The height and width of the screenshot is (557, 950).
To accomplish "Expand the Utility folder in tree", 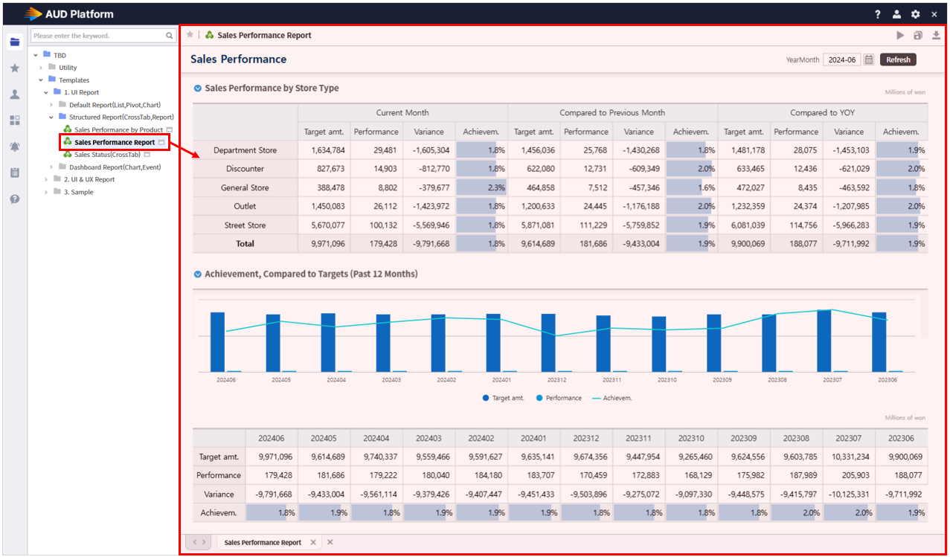I will [x=41, y=68].
